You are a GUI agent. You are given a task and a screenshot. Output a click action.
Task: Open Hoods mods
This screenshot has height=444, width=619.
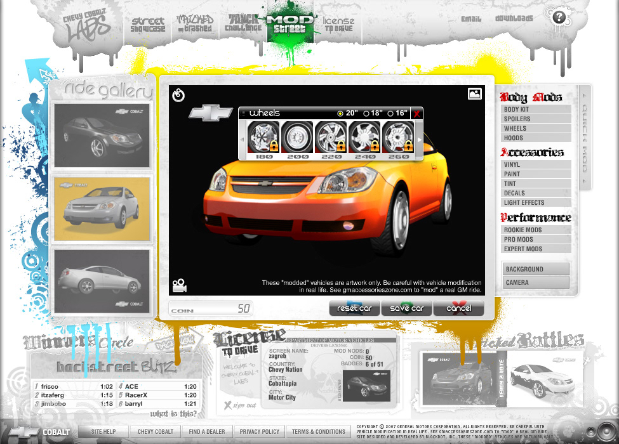(536, 138)
